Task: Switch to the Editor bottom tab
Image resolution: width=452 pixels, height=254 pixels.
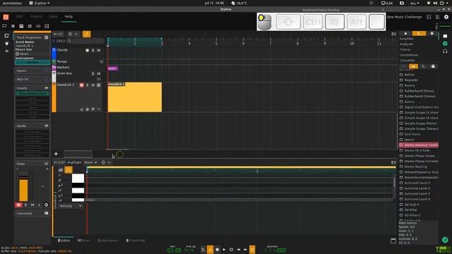Action: point(64,241)
